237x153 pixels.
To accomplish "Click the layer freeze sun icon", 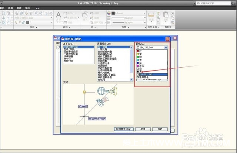I will pos(20,23).
